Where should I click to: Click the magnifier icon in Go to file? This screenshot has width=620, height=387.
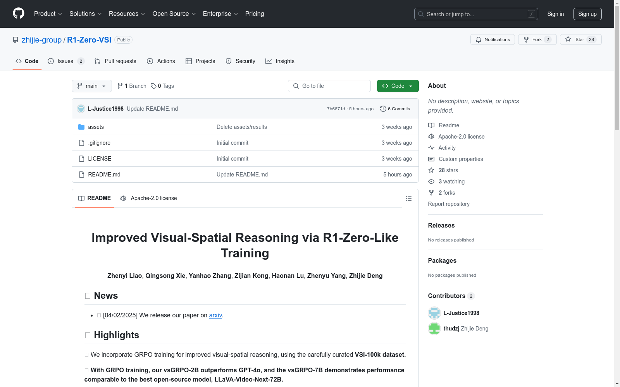pos(296,86)
